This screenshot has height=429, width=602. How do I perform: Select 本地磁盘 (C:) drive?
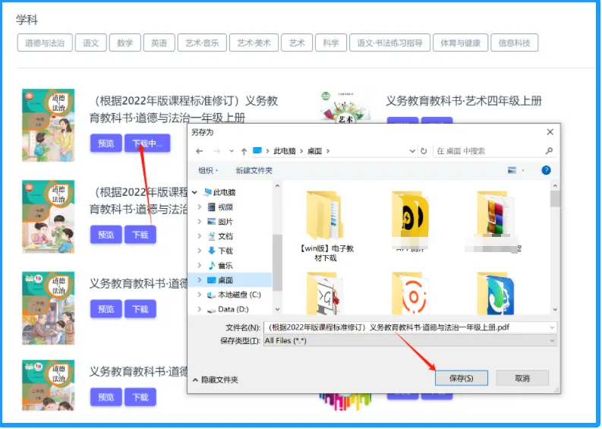click(235, 295)
